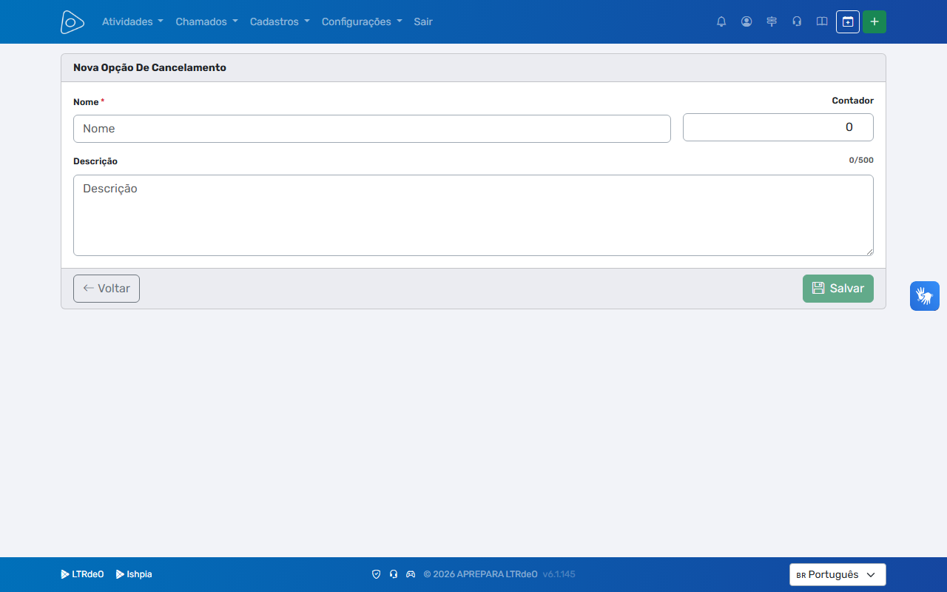
Task: Click the calendar add icon button
Action: (x=848, y=21)
